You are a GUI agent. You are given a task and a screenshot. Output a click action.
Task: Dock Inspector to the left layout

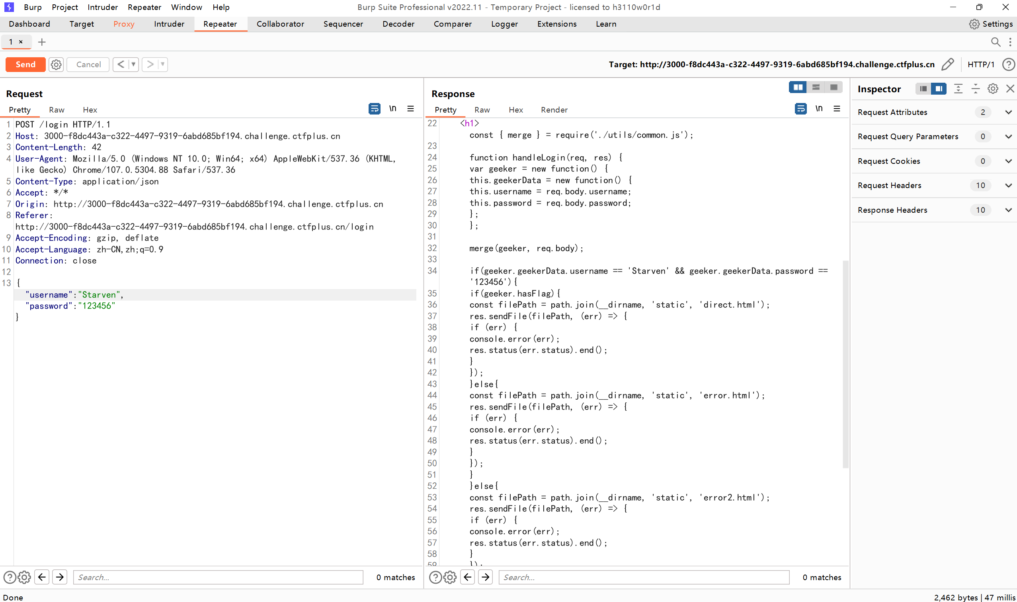(923, 89)
